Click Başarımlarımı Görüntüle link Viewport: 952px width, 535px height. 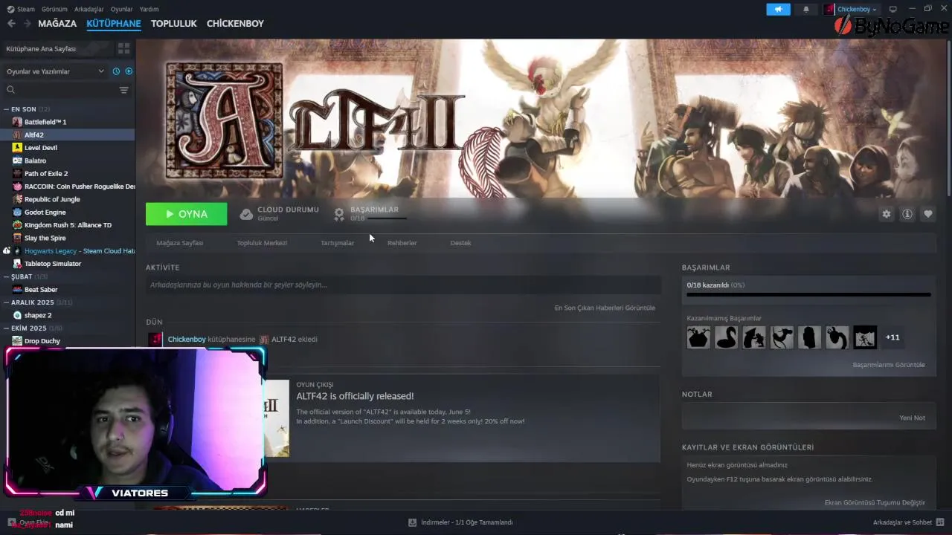tap(889, 365)
